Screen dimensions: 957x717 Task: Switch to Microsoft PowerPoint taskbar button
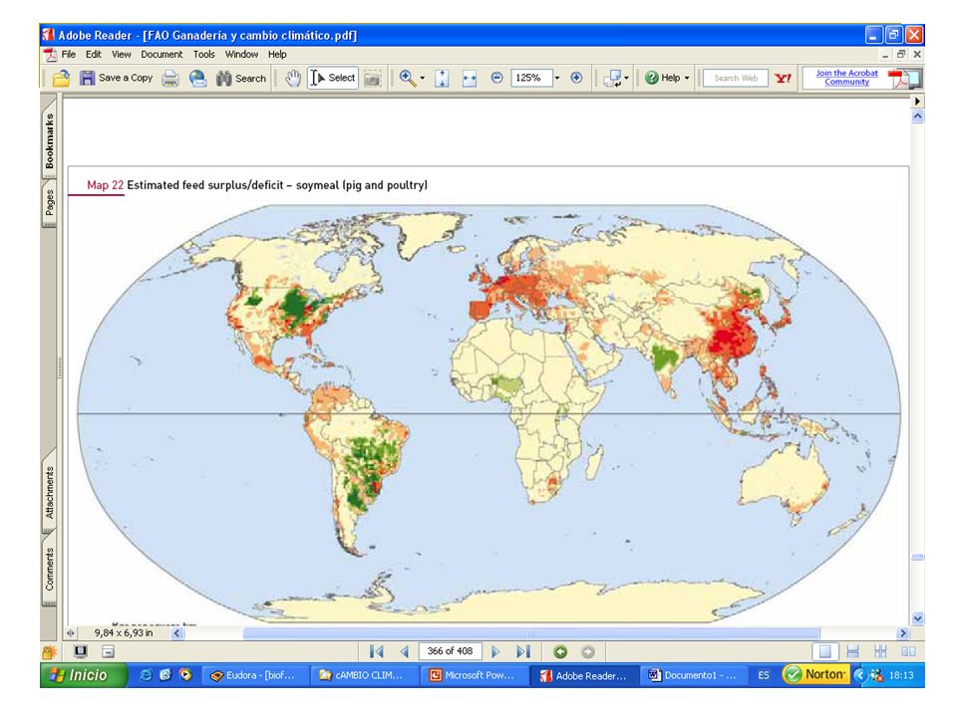pos(474,675)
